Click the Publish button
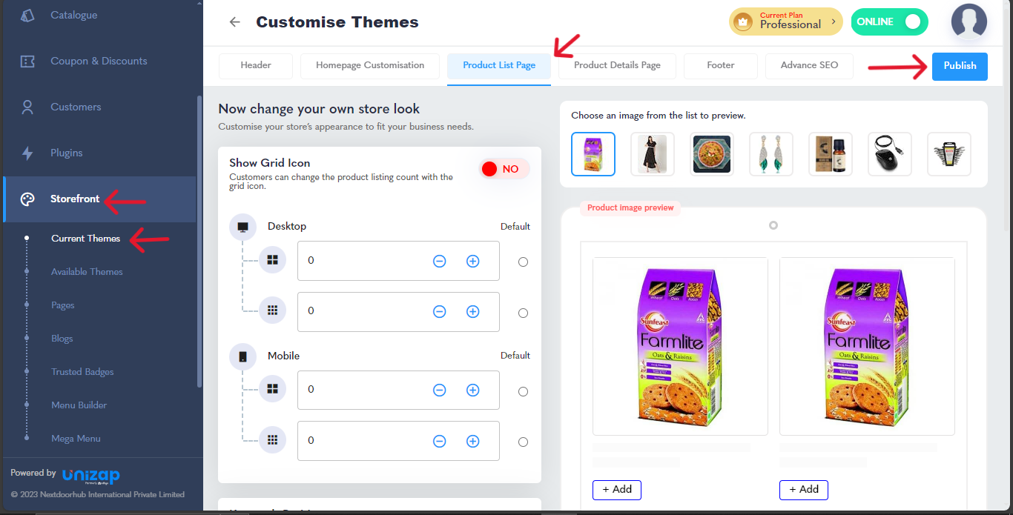1013x515 pixels. [960, 66]
